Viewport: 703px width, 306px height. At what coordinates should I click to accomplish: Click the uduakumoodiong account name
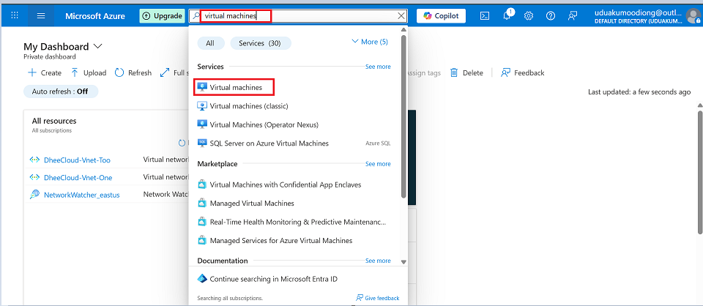pos(639,13)
